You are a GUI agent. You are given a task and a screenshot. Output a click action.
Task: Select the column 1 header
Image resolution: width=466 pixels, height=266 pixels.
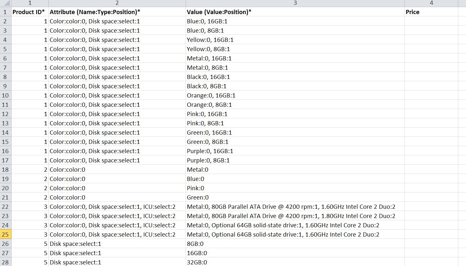tap(30, 3)
